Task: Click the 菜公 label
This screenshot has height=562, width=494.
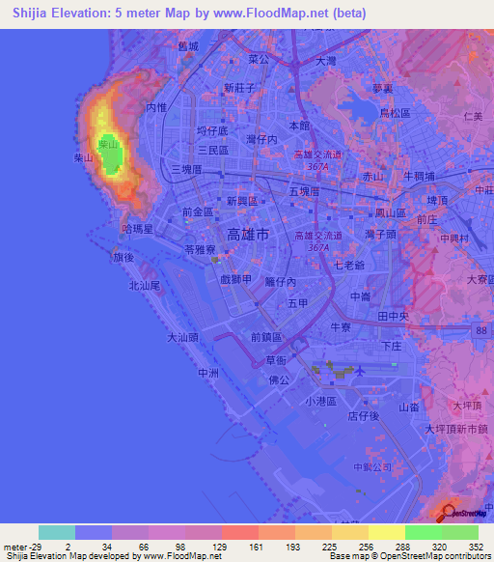Action: click(x=259, y=59)
